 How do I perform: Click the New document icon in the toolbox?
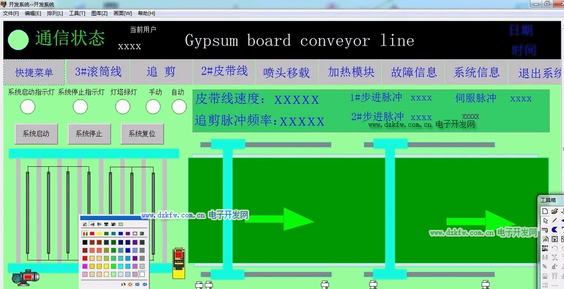coord(545,211)
